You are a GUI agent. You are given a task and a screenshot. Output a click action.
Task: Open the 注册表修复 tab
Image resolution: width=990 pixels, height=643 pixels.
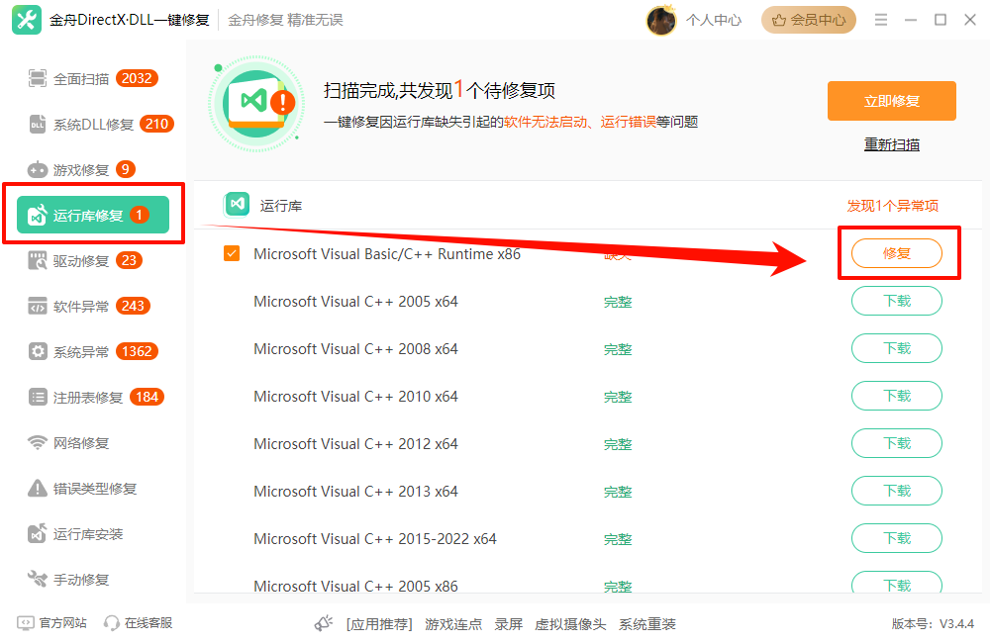tap(93, 397)
